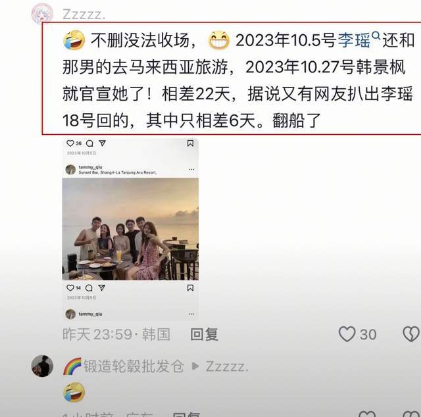Tap the 李瑶 search hyperlink
This screenshot has height=417, width=421.
[354, 41]
